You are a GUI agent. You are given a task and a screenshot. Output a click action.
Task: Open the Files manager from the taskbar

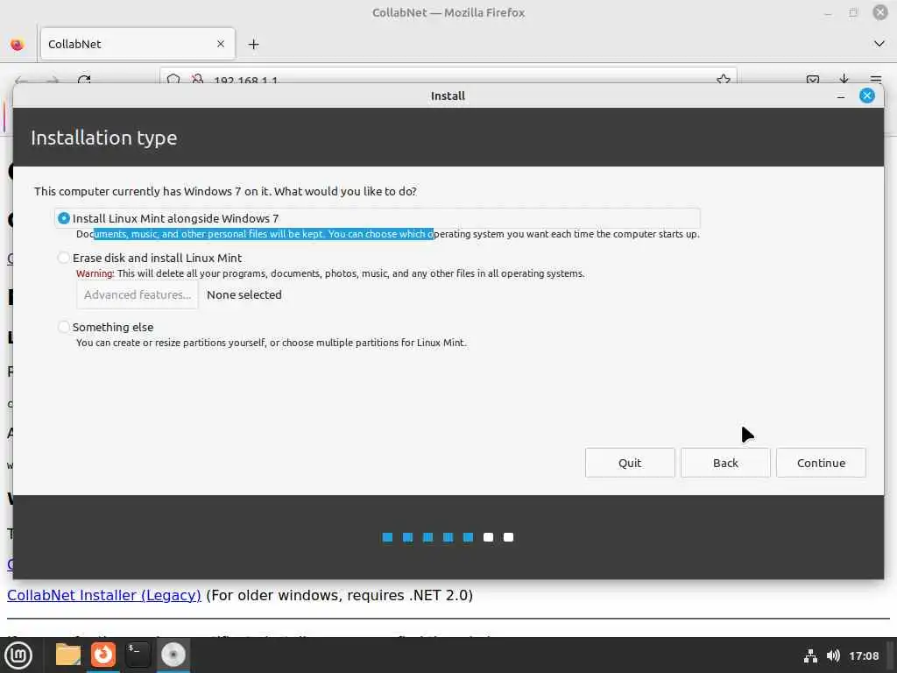tap(68, 655)
